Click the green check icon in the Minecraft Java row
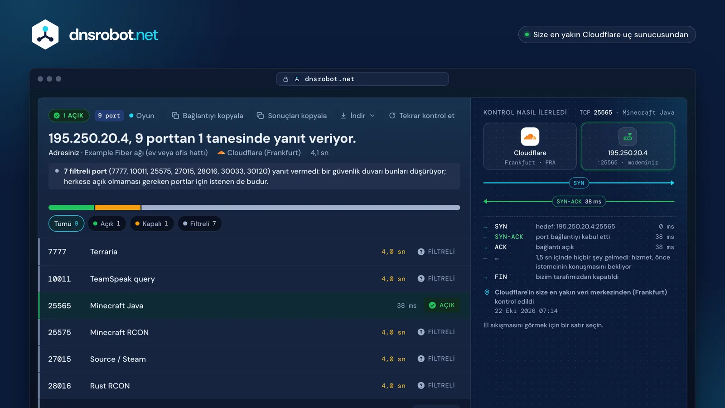This screenshot has width=725, height=408. 432,305
